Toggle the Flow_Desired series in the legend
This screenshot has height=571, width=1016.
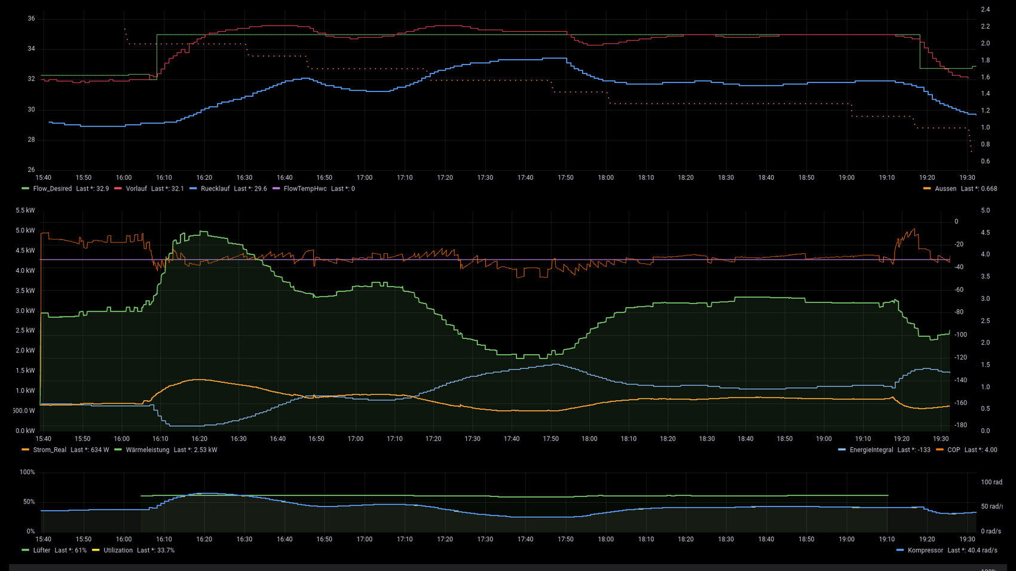[x=53, y=189]
